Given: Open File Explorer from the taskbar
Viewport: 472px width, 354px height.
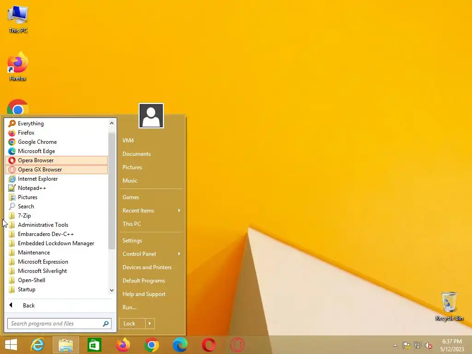Looking at the screenshot, I should coord(66,345).
